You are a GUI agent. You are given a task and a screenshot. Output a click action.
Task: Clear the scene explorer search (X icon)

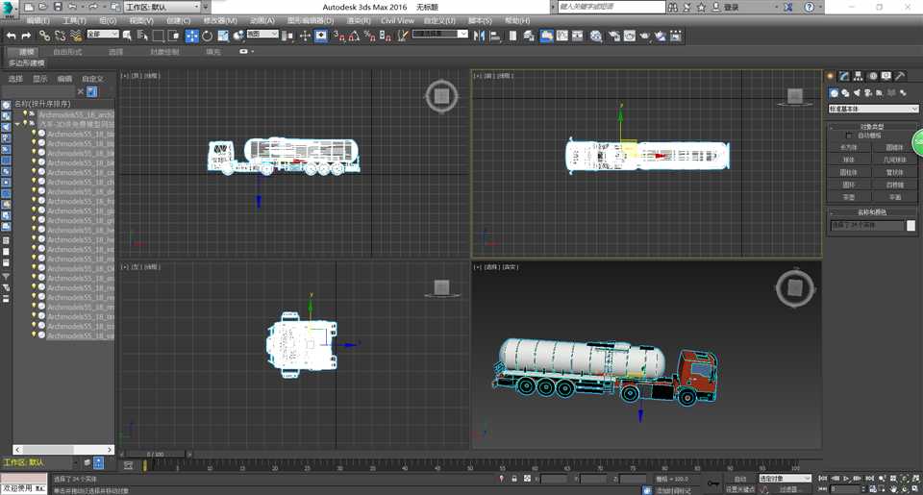coord(81,92)
